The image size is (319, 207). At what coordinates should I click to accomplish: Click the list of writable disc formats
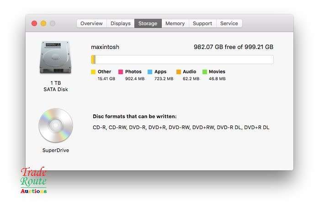coord(181,127)
